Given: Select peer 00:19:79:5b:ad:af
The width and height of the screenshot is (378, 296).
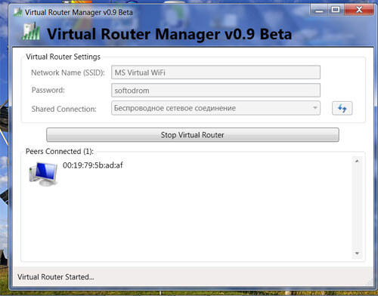Looking at the screenshot, I should pyautogui.click(x=92, y=165).
